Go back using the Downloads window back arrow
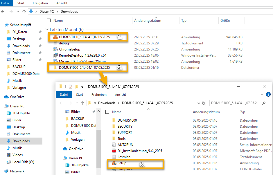Image resolution: width=273 pixels, height=175 pixels. coord(3,12)
